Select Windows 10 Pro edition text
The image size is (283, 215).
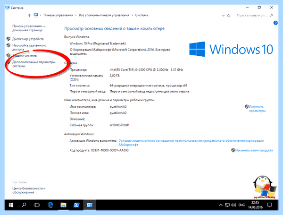point(98,43)
